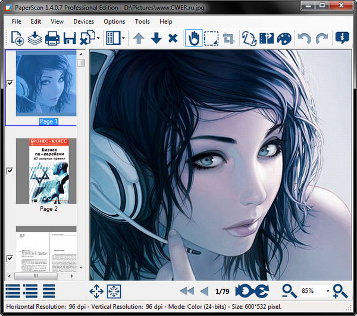Click the 1/79 page counter

[x=222, y=292]
